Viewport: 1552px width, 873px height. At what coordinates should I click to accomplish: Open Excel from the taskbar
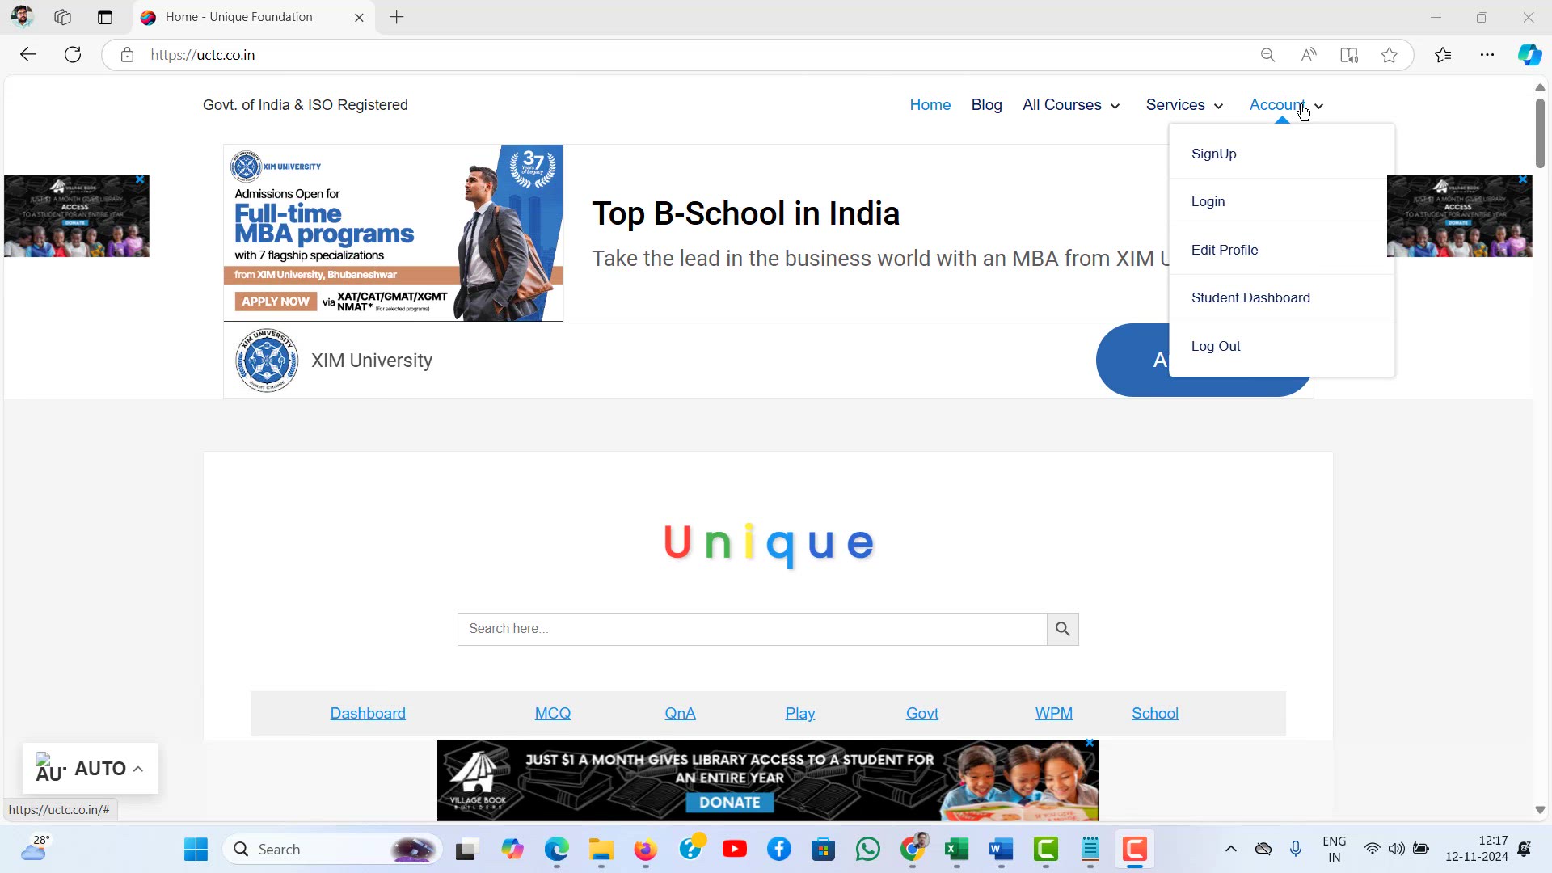(957, 850)
